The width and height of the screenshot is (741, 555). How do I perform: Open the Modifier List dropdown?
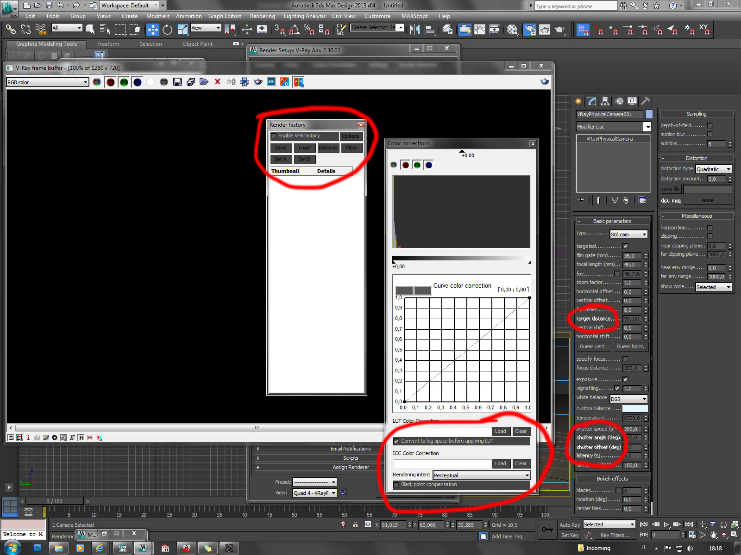click(x=614, y=127)
